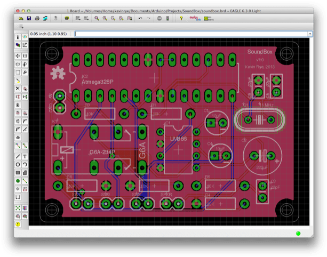Image resolution: width=327 pixels, height=257 pixels.
Task: Open a file with the Open icon
Action: [x=21, y=19]
